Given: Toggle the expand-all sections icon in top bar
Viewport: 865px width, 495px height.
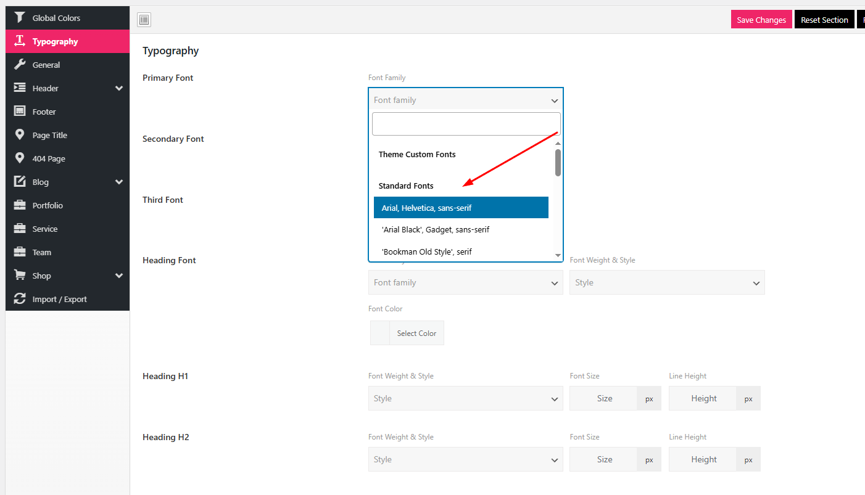Looking at the screenshot, I should (x=144, y=20).
